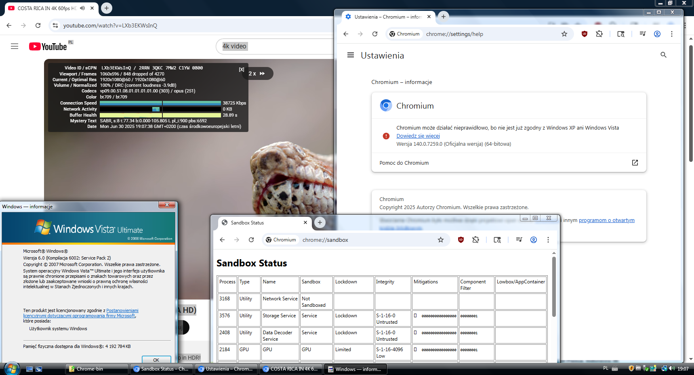Image resolution: width=694 pixels, height=375 pixels.
Task: Click the Chromium chip in the settings address bar
Action: 404,34
